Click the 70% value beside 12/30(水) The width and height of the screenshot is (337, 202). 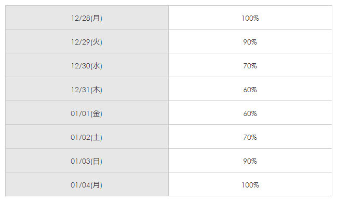250,66
